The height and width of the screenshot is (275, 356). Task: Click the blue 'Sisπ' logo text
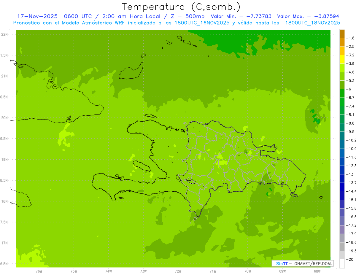(x=282, y=263)
